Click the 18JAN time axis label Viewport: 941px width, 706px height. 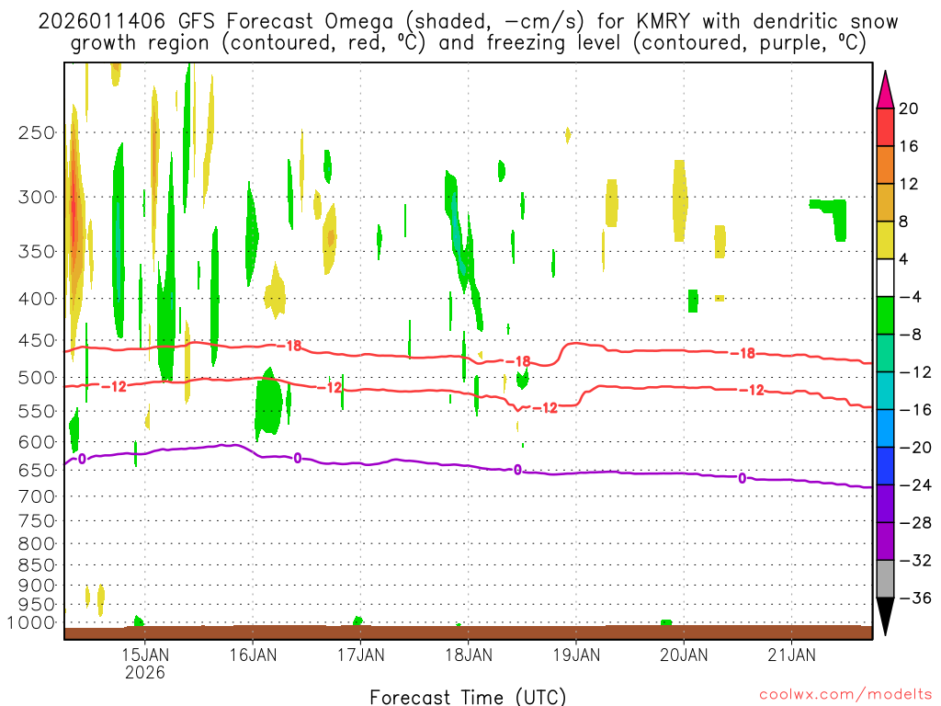click(469, 655)
